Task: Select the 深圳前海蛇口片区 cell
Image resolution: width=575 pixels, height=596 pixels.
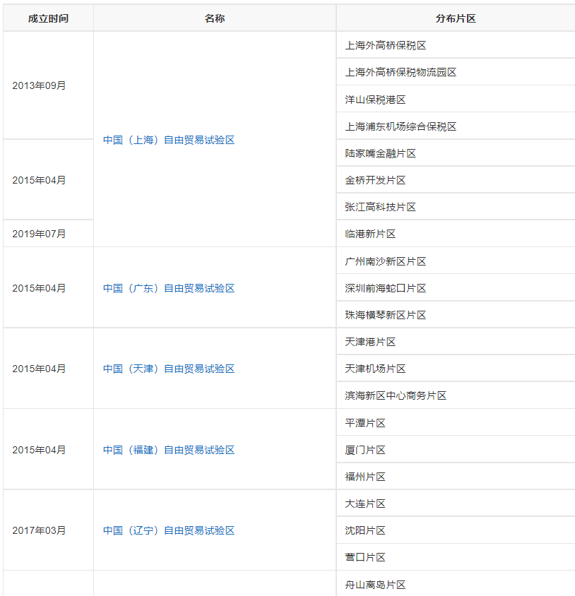Action: [386, 288]
